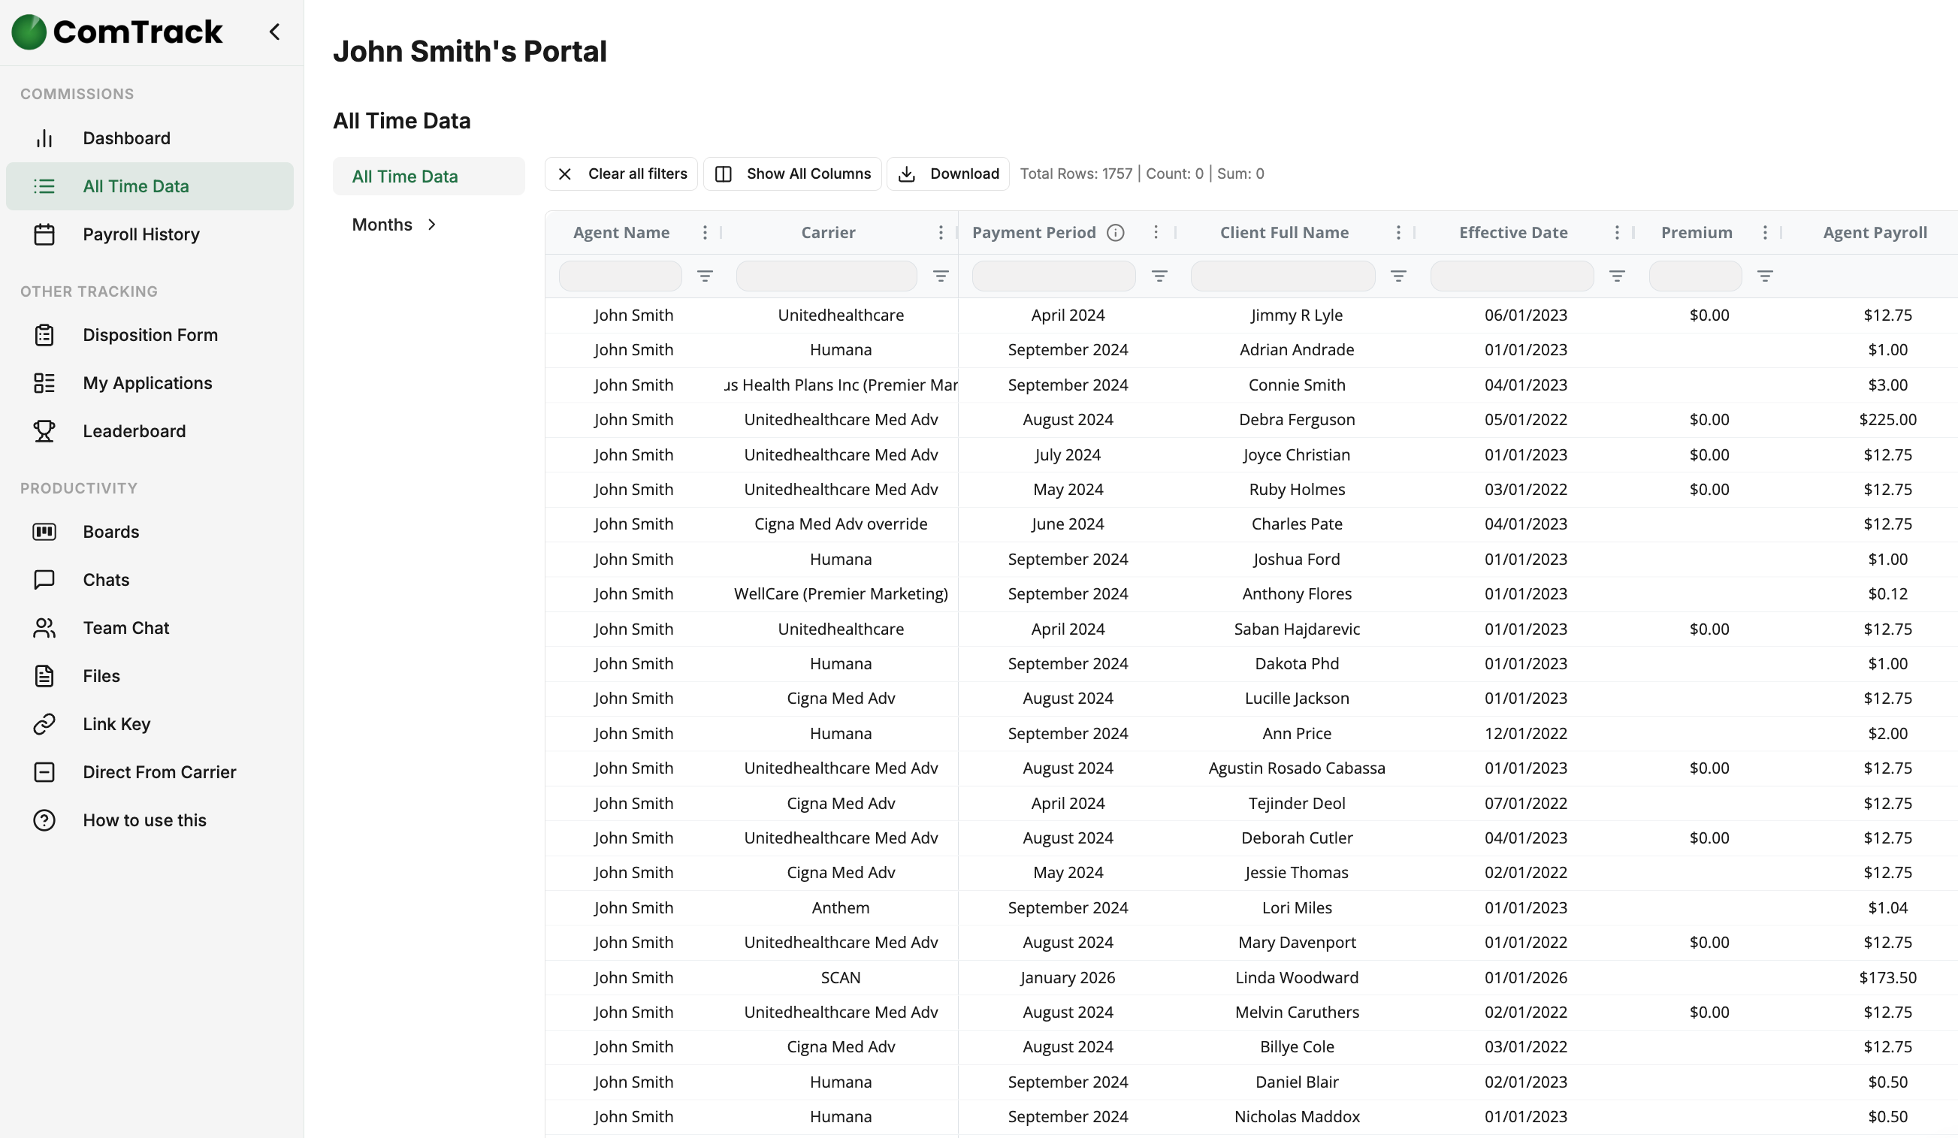Viewport: 1958px width, 1138px height.
Task: Focus the Payment Period filter field
Action: (x=1053, y=276)
